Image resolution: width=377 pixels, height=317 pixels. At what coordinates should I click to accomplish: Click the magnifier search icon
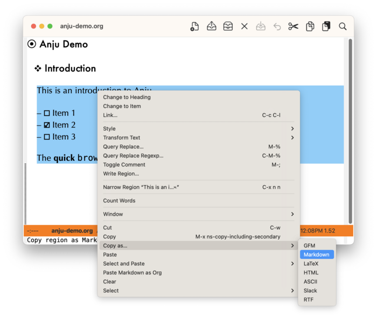coord(343,26)
